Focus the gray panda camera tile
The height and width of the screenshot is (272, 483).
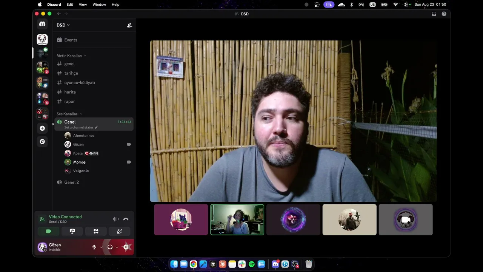coord(406,219)
